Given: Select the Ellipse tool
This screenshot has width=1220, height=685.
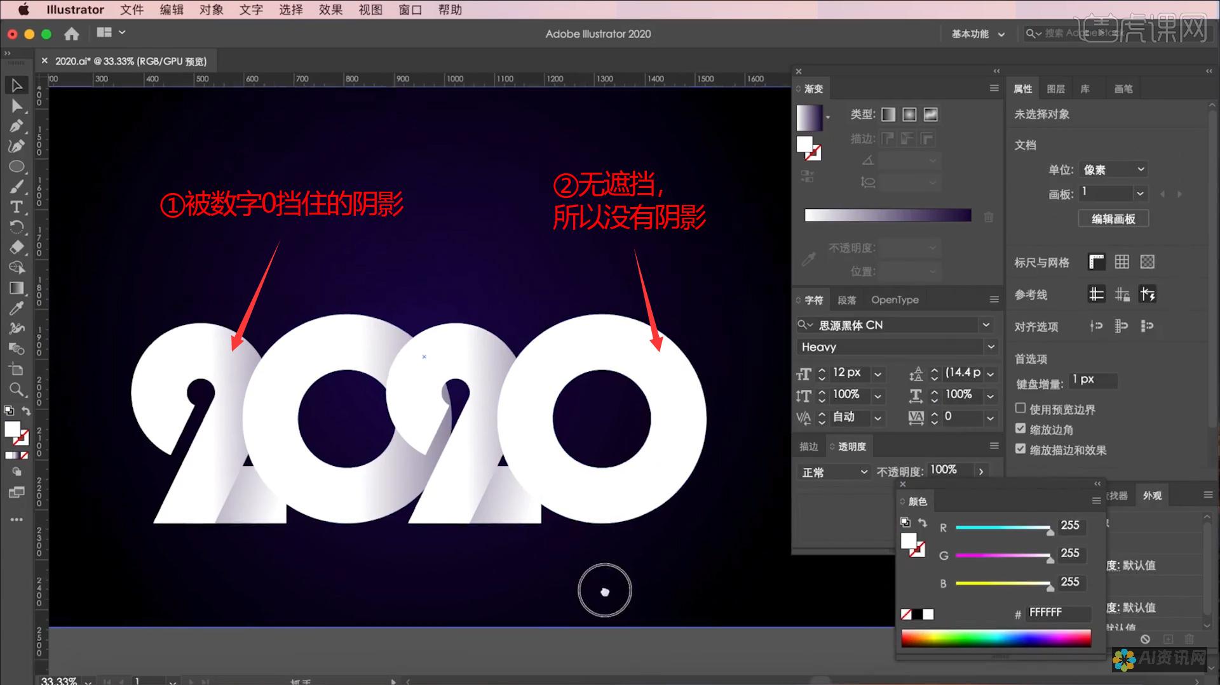Looking at the screenshot, I should 17,166.
